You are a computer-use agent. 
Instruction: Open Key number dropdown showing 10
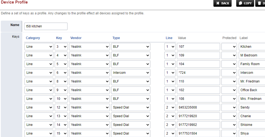coord(61,99)
